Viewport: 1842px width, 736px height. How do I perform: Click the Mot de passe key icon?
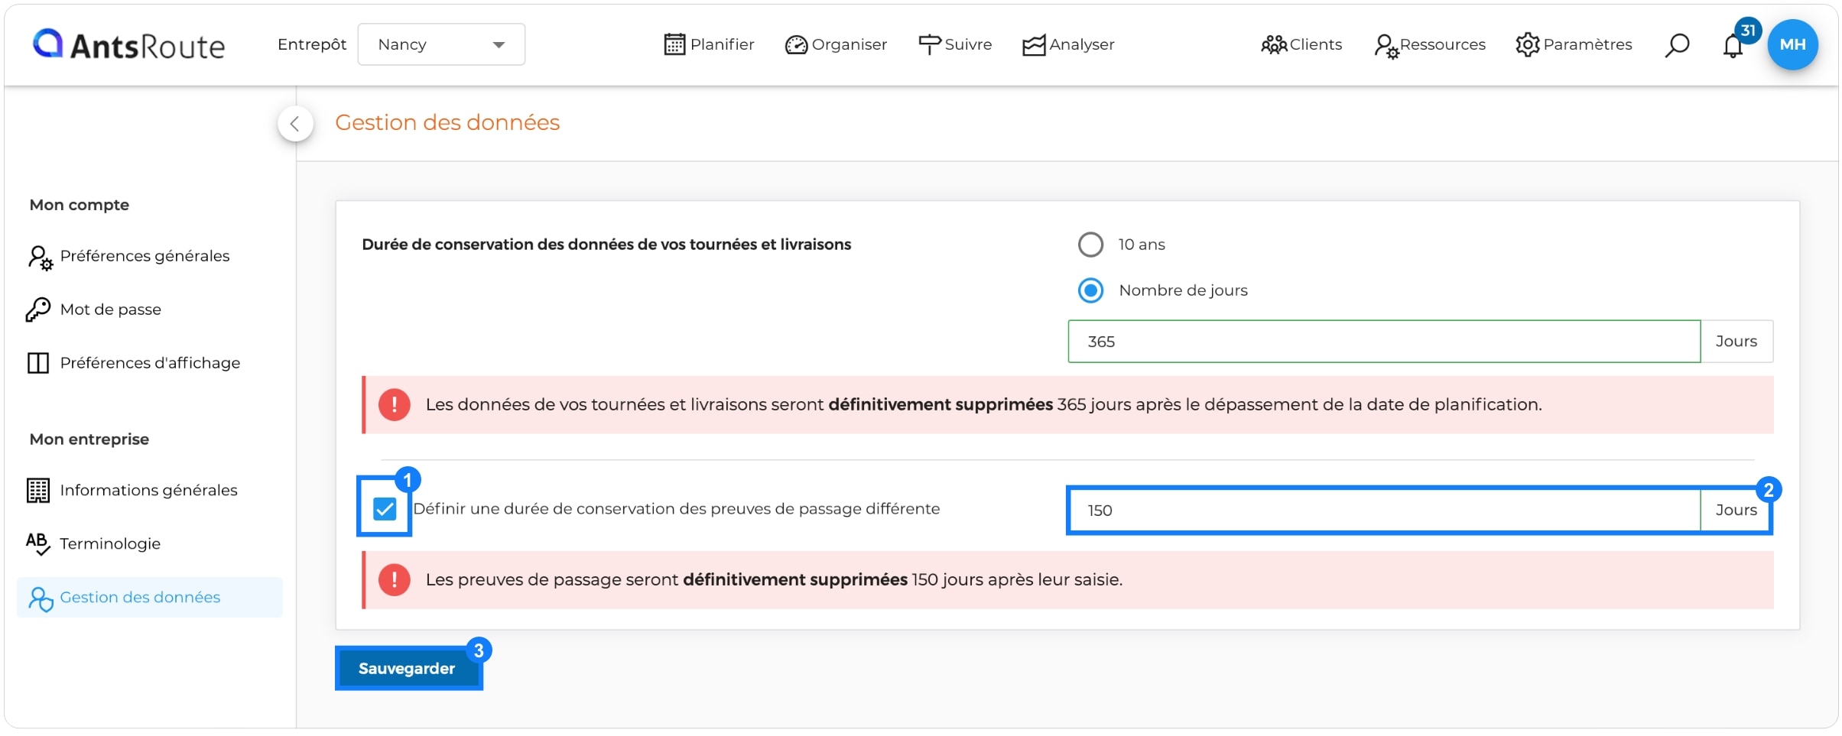[38, 310]
